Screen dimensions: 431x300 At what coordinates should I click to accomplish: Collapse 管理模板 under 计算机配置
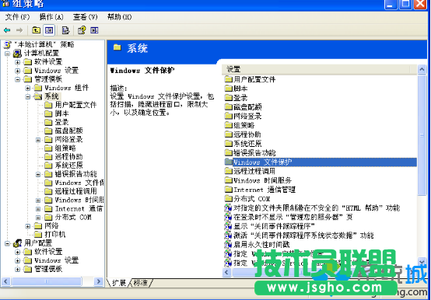[18, 79]
